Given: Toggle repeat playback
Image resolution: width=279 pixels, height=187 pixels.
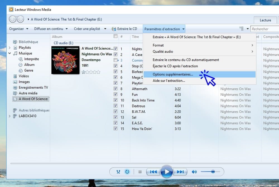Looking at the screenshot, I should click(127, 172).
